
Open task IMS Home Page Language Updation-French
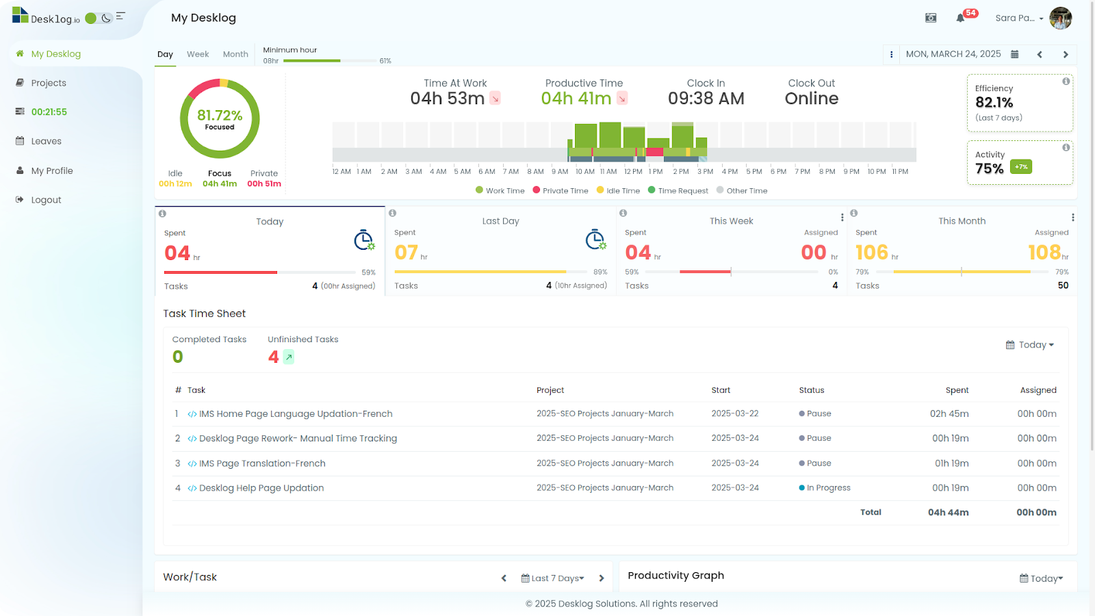(296, 414)
